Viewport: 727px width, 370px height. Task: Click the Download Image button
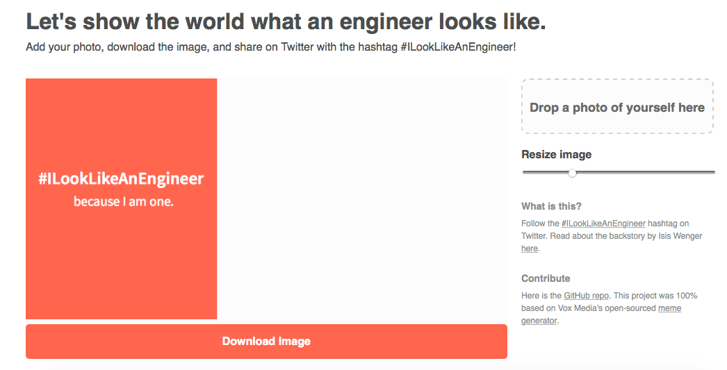coord(266,342)
